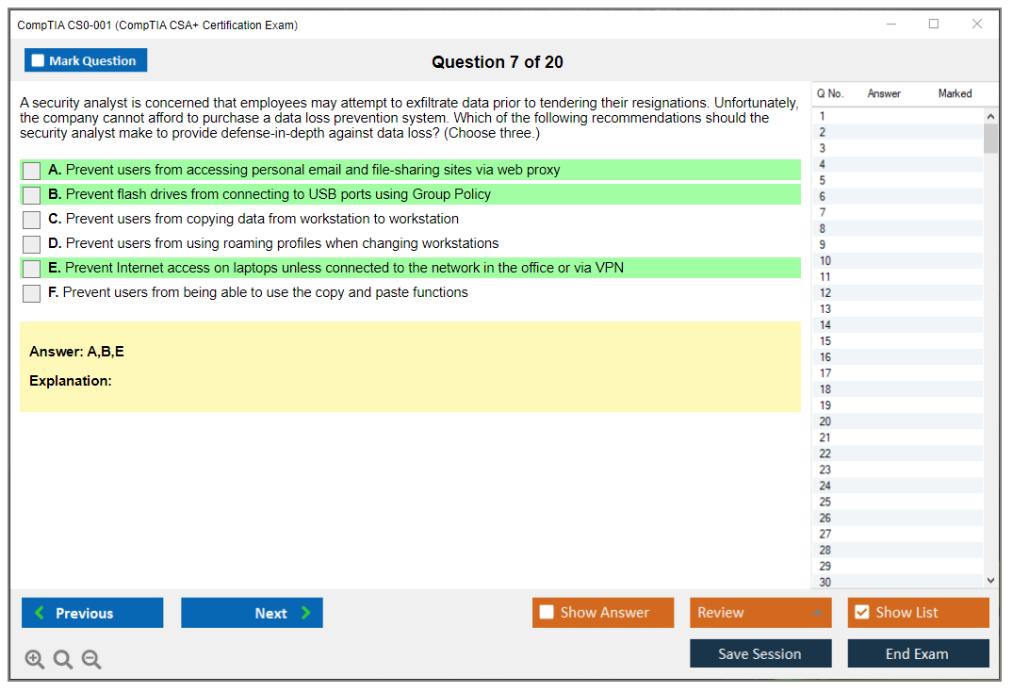1013x693 pixels.
Task: Click the reset zoom magnifier icon
Action: [x=63, y=659]
